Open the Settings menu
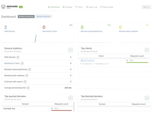 [67, 7]
